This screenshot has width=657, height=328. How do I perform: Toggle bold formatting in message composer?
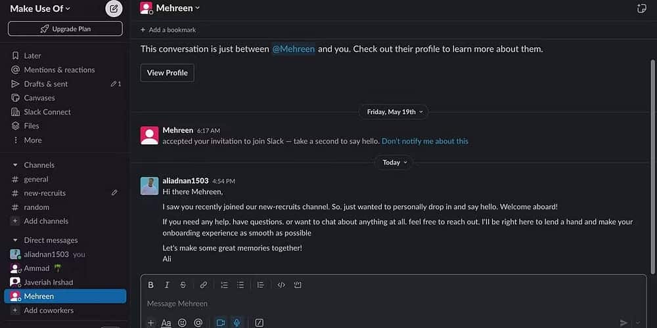click(150, 285)
